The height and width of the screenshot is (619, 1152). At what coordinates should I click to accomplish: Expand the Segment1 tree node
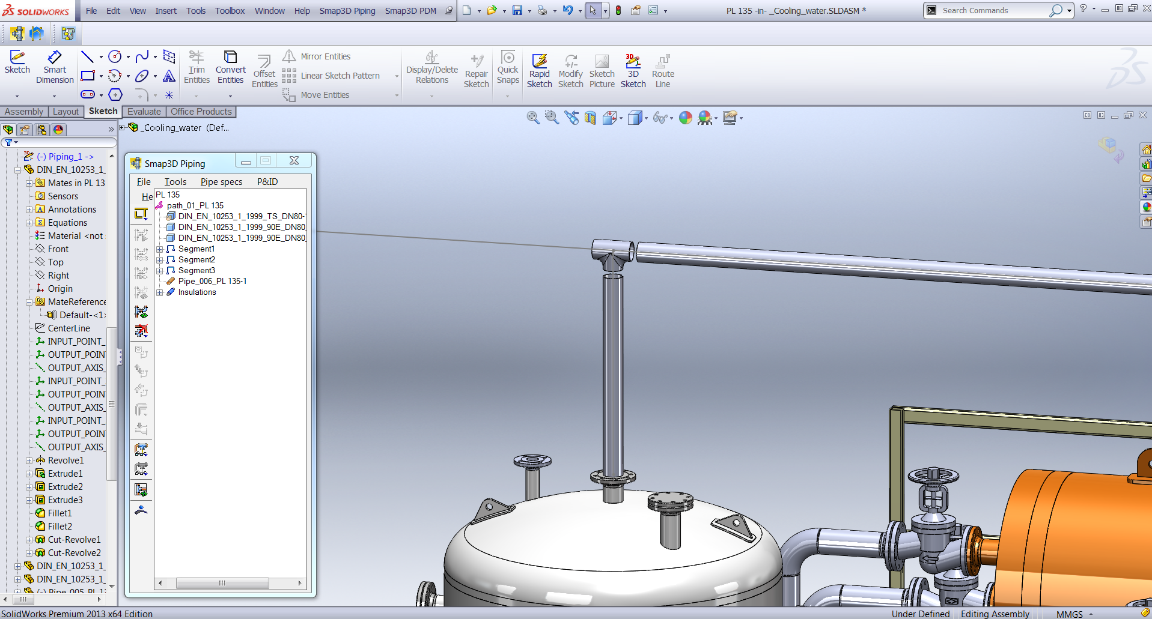[160, 249]
